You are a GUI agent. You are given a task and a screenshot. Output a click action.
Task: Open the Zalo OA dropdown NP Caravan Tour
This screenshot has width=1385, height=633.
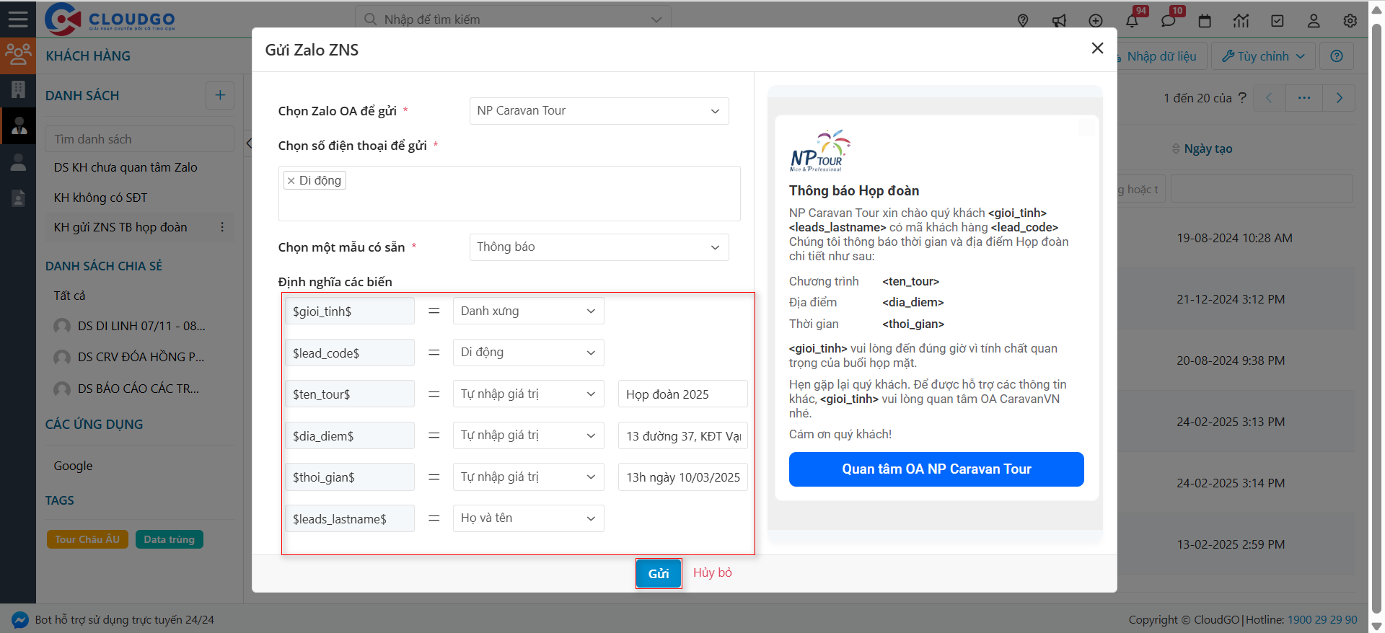tap(599, 111)
